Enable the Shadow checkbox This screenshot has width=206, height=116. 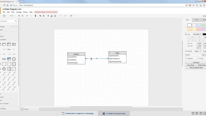(x=186, y=58)
